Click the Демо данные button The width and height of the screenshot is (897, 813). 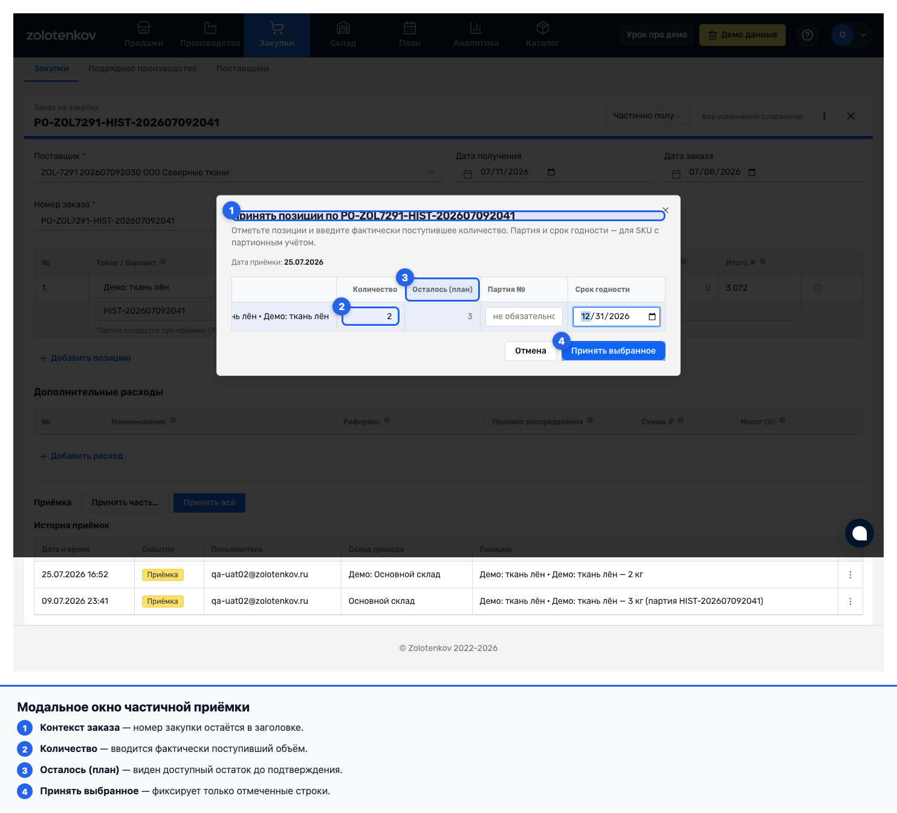(742, 34)
